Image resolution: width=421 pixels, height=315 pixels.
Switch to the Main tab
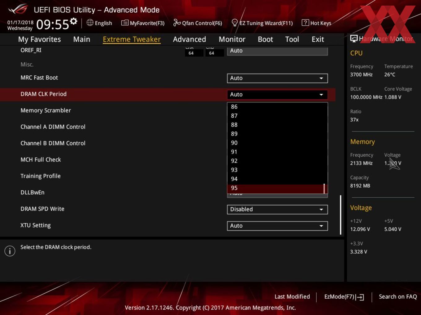coord(82,39)
